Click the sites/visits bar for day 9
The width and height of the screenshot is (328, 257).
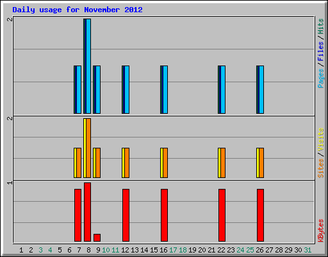point(97,163)
